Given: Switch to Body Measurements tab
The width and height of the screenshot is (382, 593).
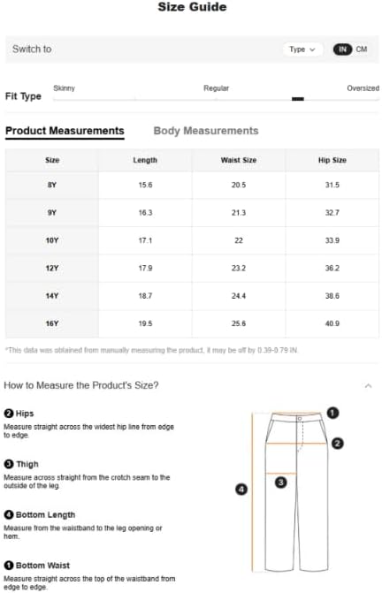Looking at the screenshot, I should coord(206,131).
